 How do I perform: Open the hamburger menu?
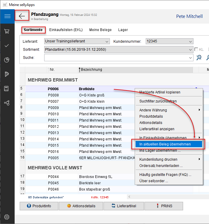click(x=7, y=16)
